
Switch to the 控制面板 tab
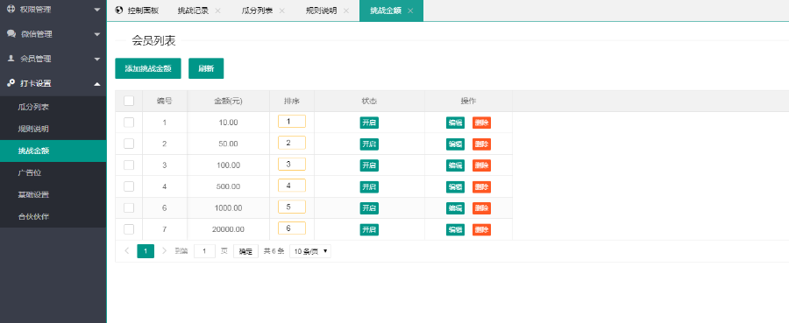[137, 11]
